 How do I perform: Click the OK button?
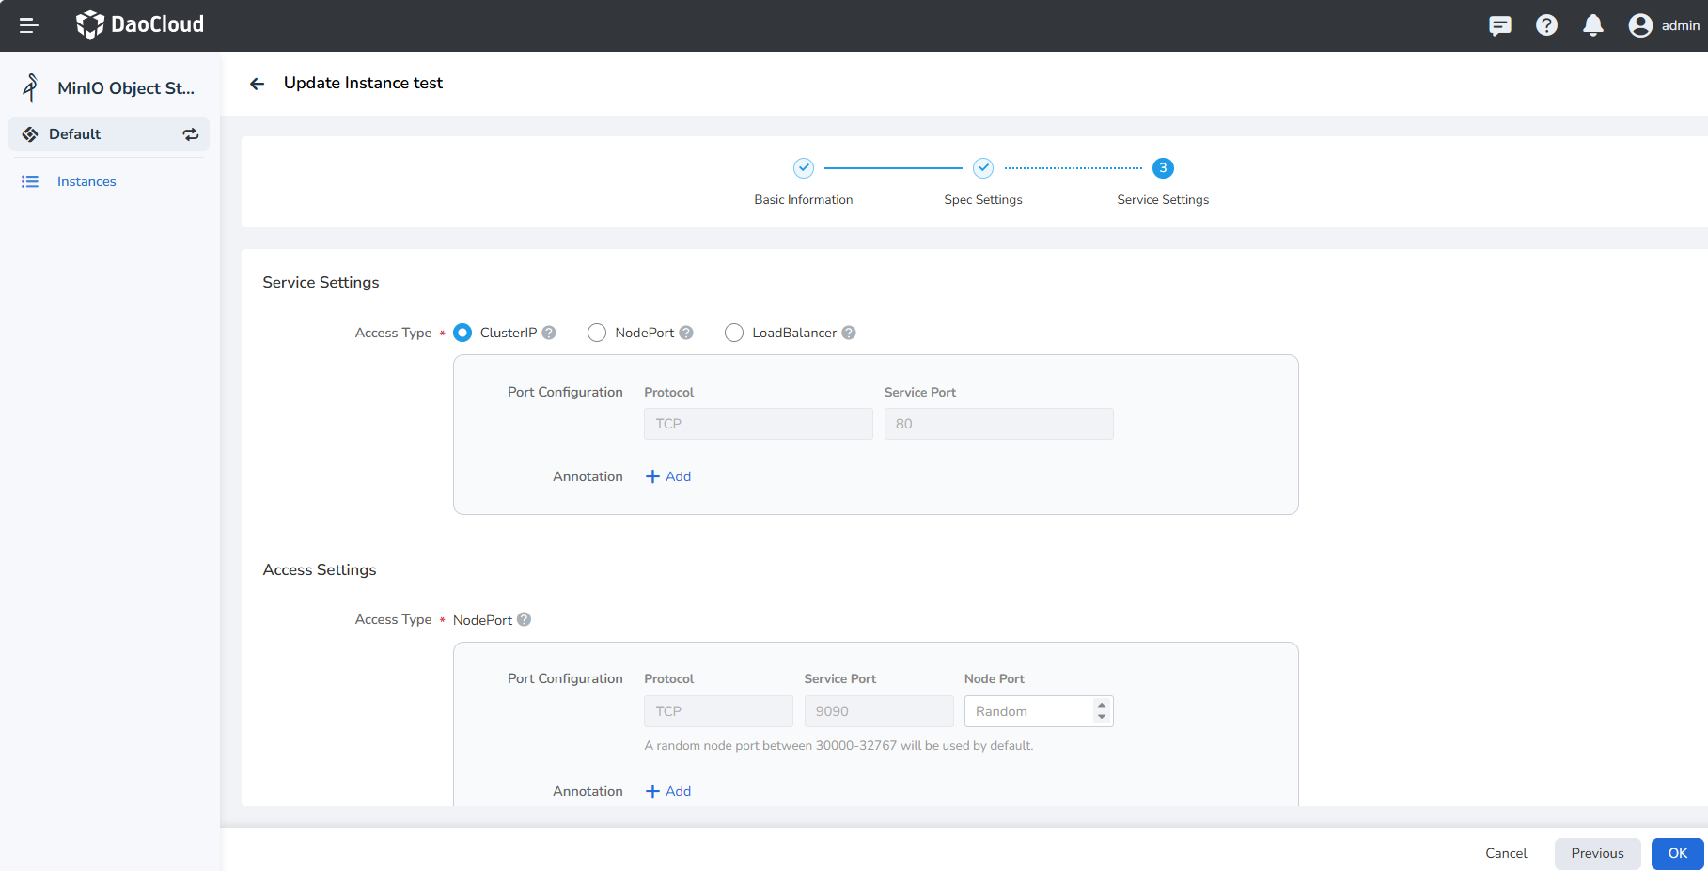click(x=1677, y=853)
